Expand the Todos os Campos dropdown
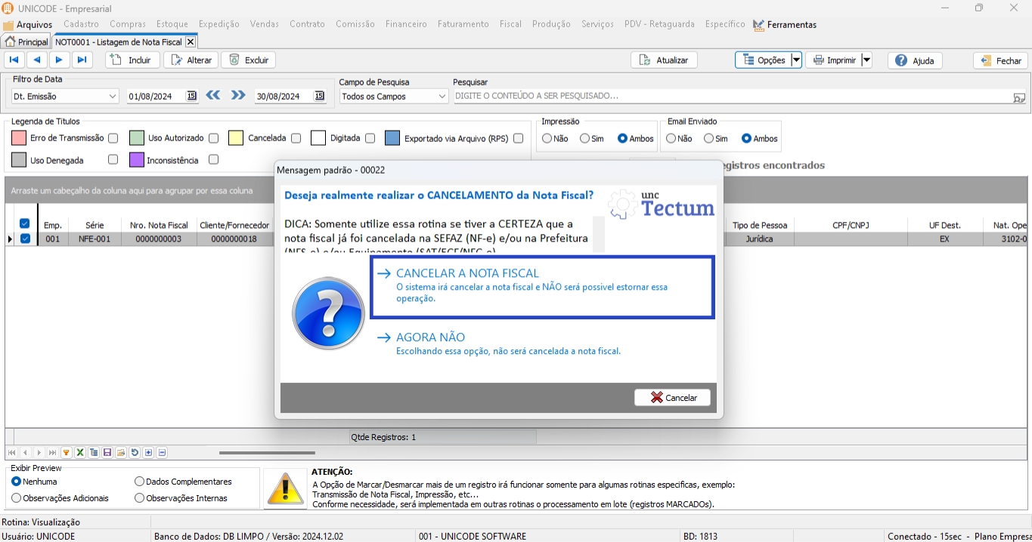1032x542 pixels. tap(442, 97)
